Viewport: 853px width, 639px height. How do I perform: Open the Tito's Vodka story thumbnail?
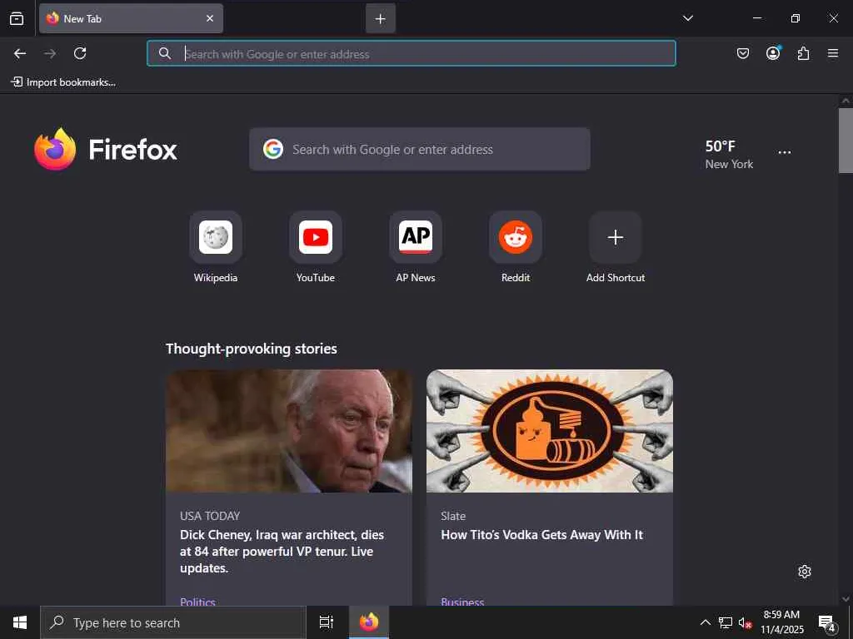550,432
